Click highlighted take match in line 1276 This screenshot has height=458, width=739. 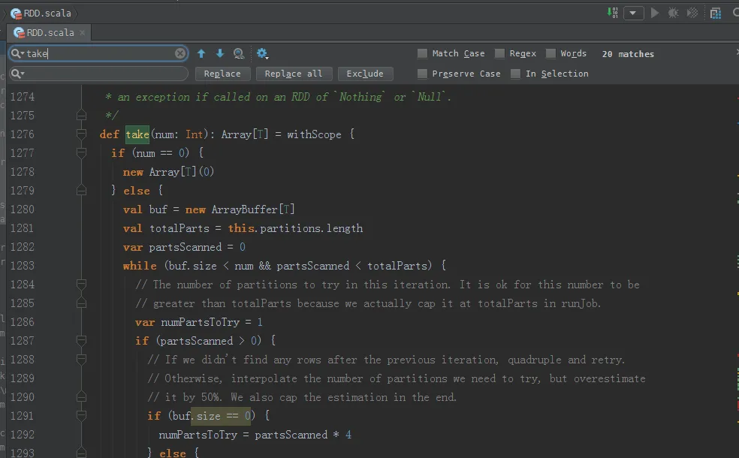pos(137,134)
